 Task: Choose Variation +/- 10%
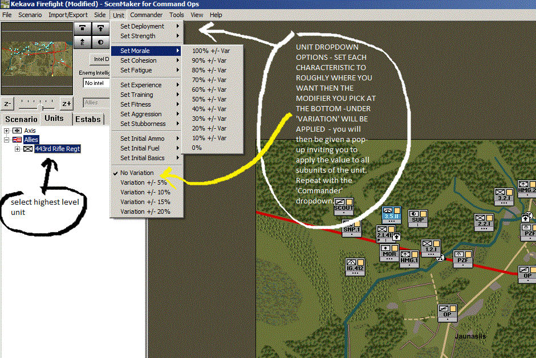145,192
